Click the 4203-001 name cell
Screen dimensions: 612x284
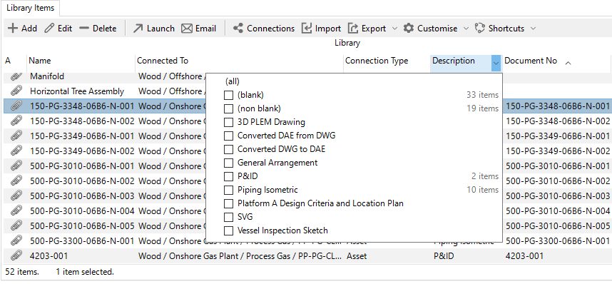tap(49, 256)
